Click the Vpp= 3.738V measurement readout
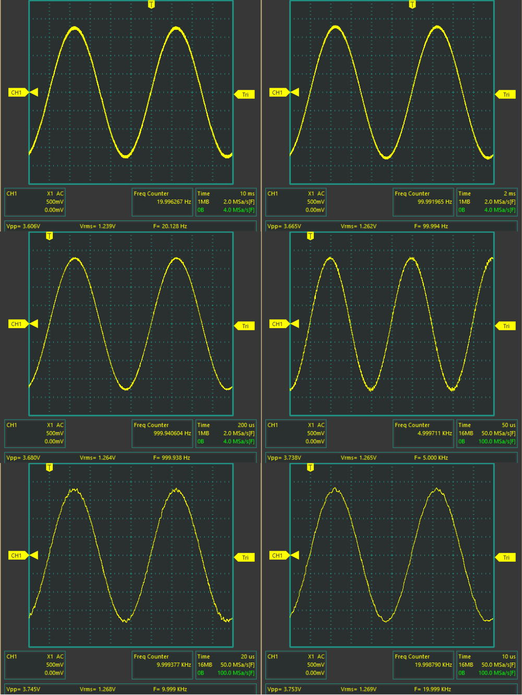The height and width of the screenshot is (695, 522). [x=284, y=458]
